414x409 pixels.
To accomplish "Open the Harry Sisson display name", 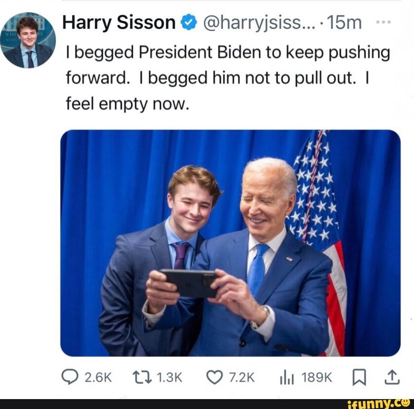I will coord(119,22).
